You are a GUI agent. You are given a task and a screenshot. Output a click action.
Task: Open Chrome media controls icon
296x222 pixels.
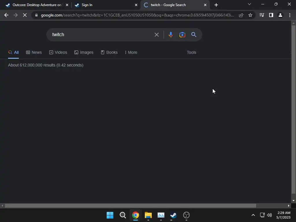tap(262, 15)
